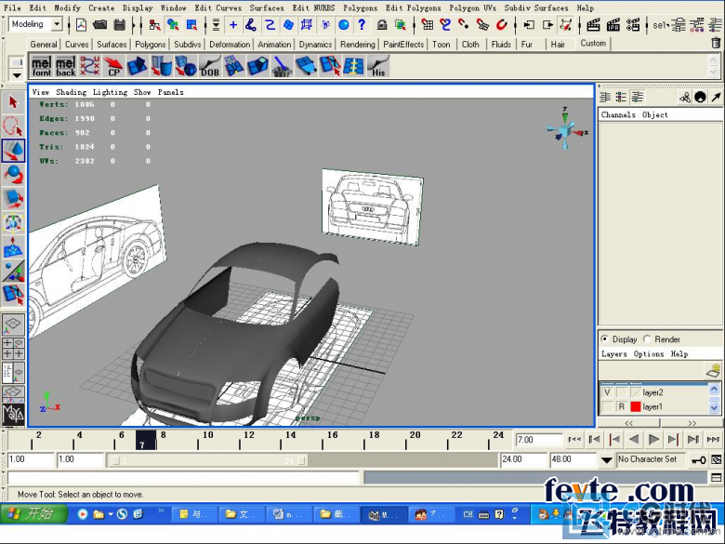This screenshot has height=544, width=725.
Task: Click the IPR render icon
Action: coord(613,24)
